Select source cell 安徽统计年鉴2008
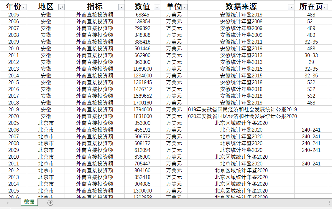Screen dimensions: 332x209 pos(241,21)
